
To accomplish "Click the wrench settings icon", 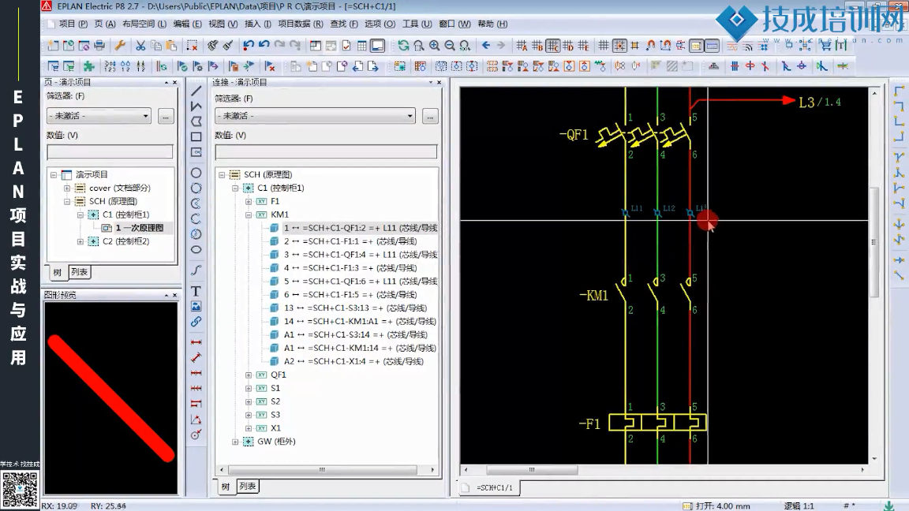I will tap(120, 45).
